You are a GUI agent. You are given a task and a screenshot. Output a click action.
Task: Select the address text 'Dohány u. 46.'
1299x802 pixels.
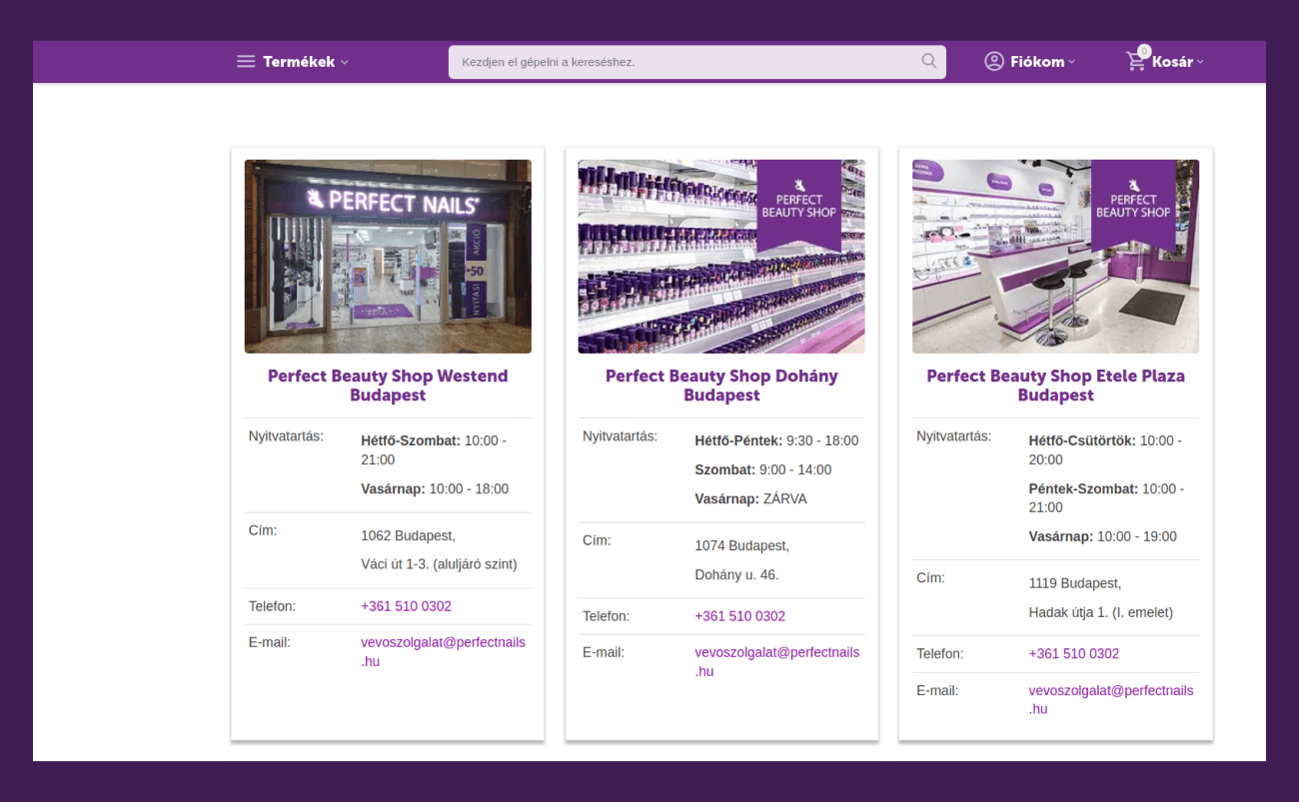pyautogui.click(x=736, y=574)
